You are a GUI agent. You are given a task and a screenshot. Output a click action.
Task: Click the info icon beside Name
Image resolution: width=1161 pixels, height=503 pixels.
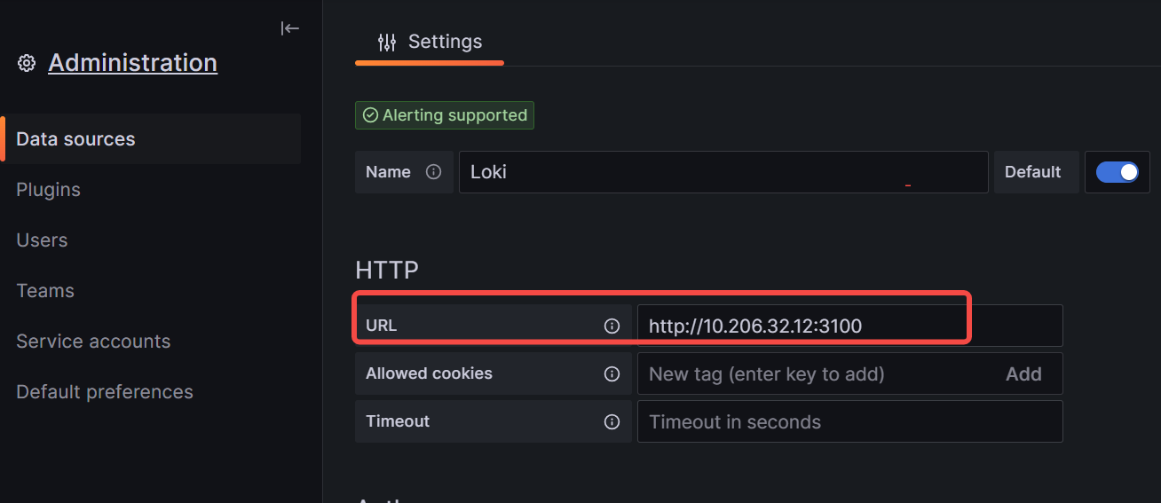[433, 172]
